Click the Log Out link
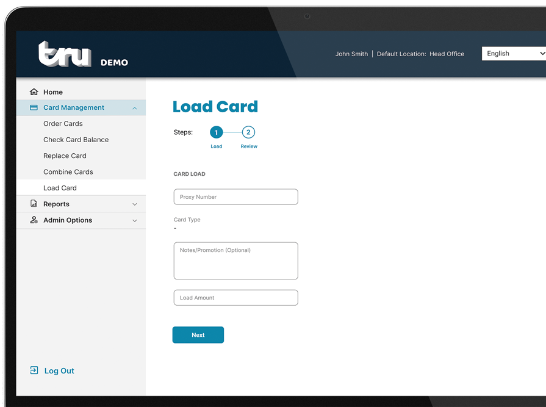546x407 pixels. pos(59,371)
